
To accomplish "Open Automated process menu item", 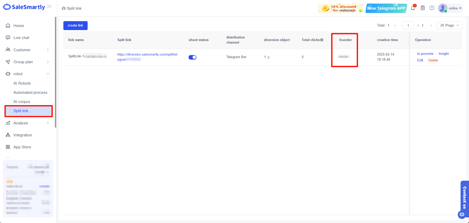I will click(x=30, y=93).
